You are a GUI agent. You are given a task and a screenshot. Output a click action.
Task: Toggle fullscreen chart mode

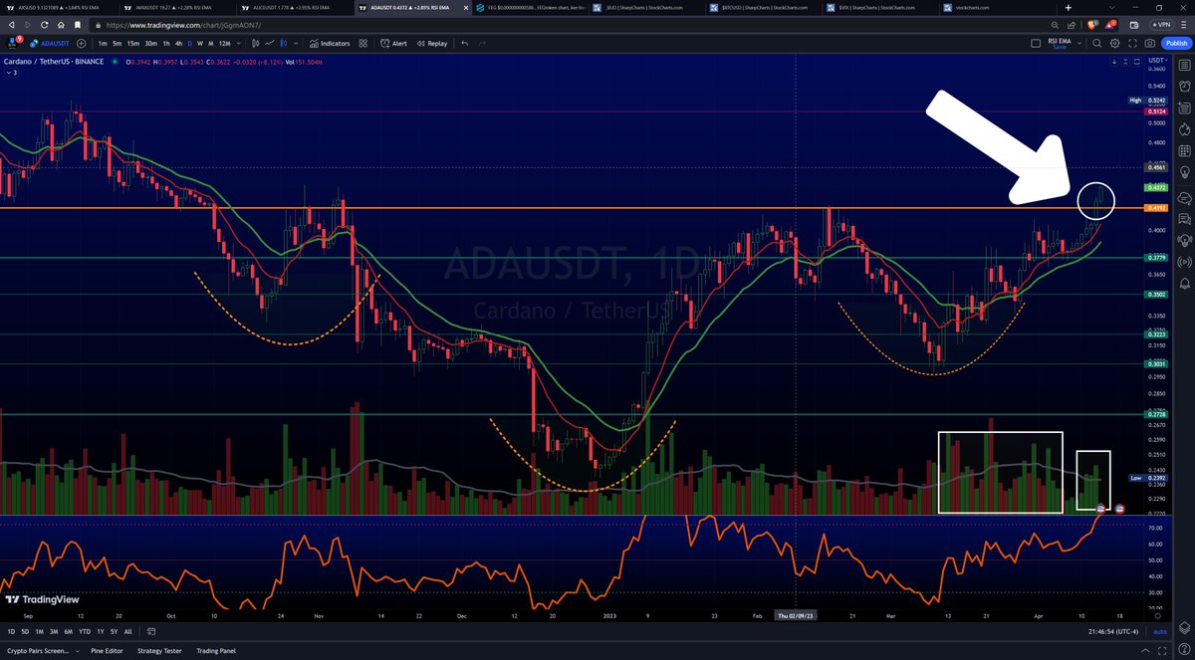(x=1133, y=43)
